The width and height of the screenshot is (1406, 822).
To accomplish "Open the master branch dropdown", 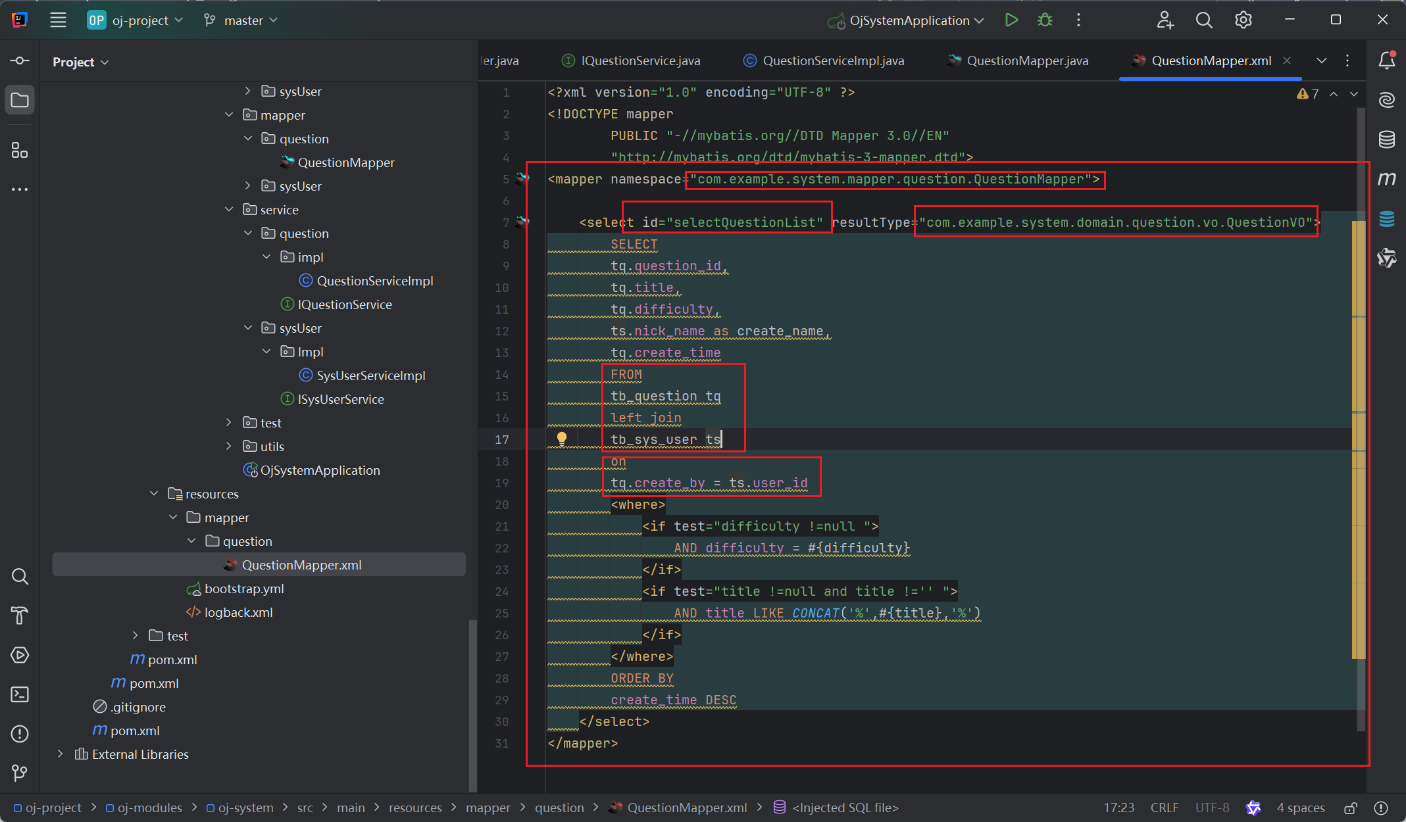I will pos(241,20).
